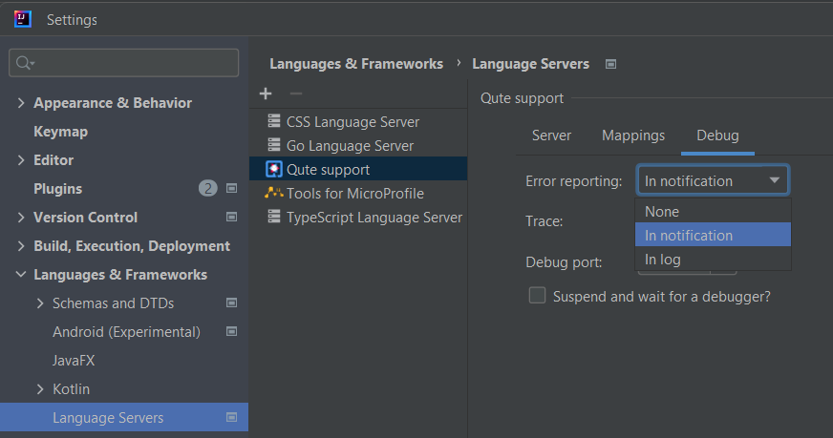Expand the Appearance & Behavior section
Image resolution: width=833 pixels, height=438 pixels.
pos(21,102)
